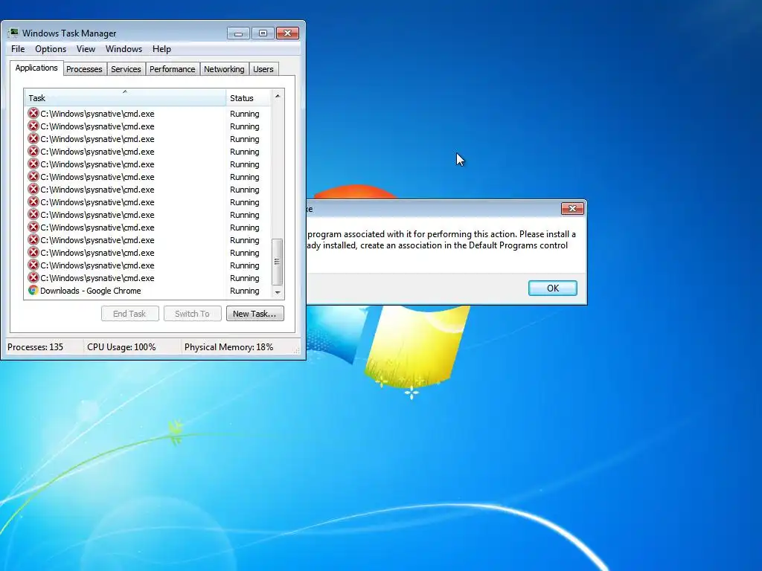Close the Windows Task Manager window
The width and height of the screenshot is (762, 571).
287,33
